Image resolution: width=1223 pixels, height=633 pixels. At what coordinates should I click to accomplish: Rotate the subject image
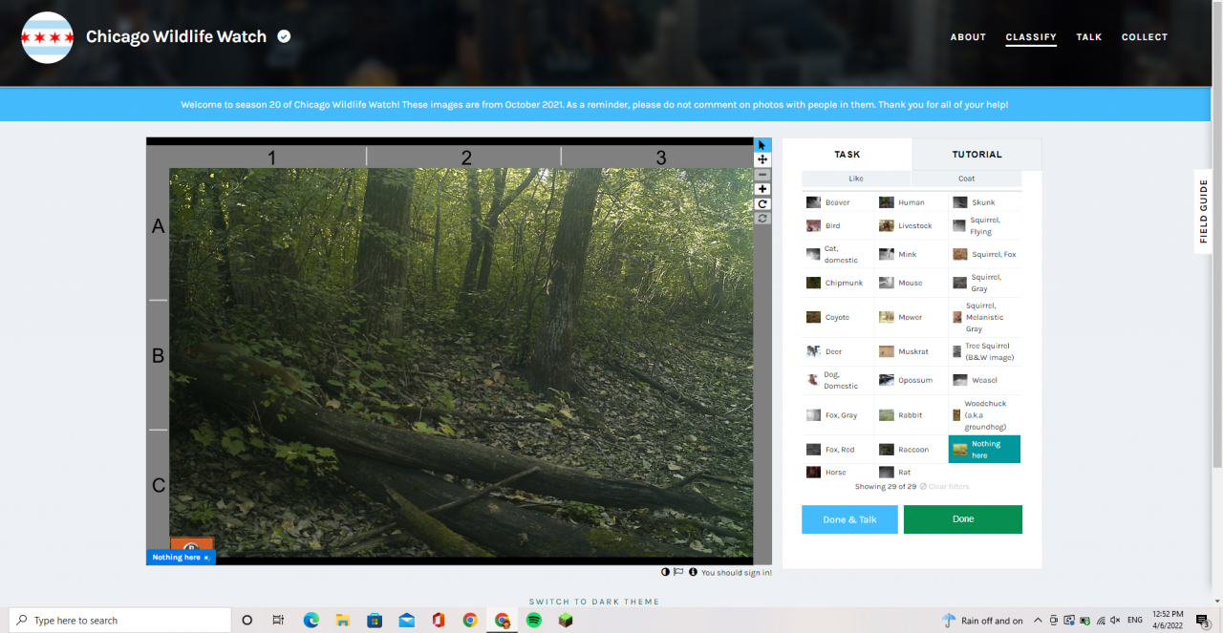click(x=762, y=203)
